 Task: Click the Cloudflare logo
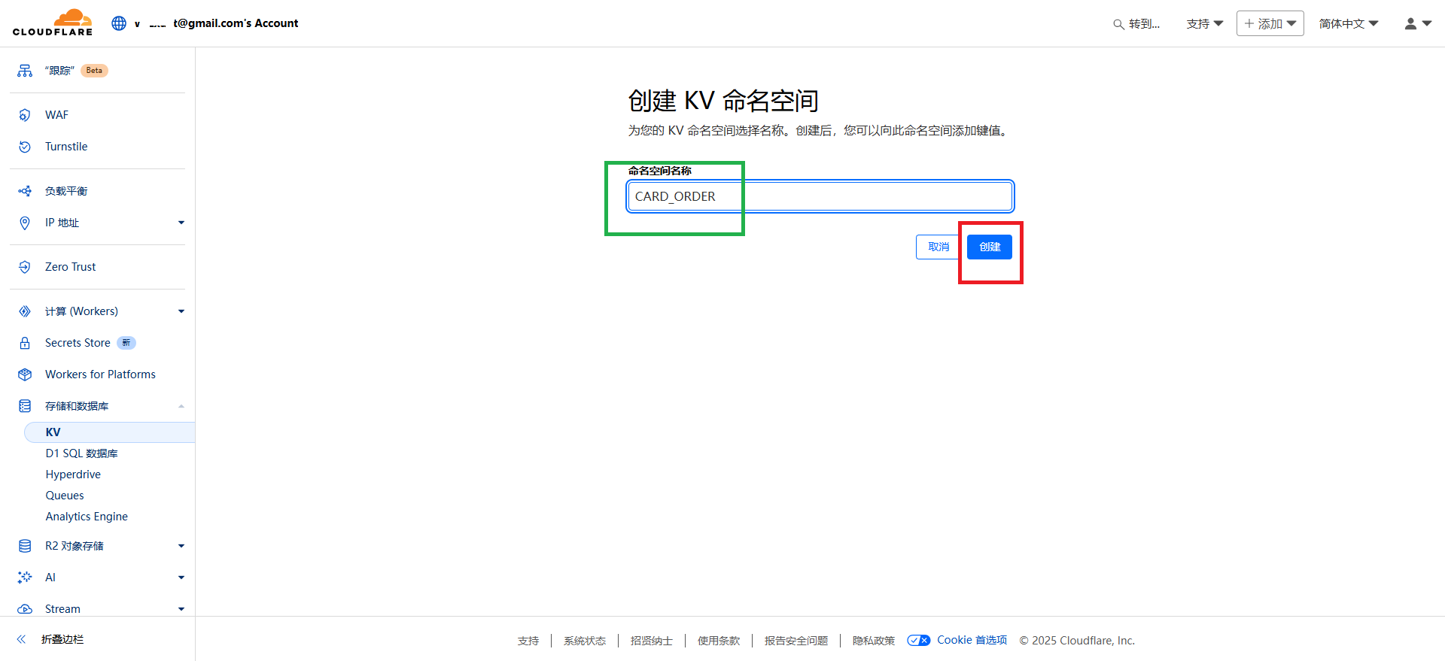tap(53, 23)
